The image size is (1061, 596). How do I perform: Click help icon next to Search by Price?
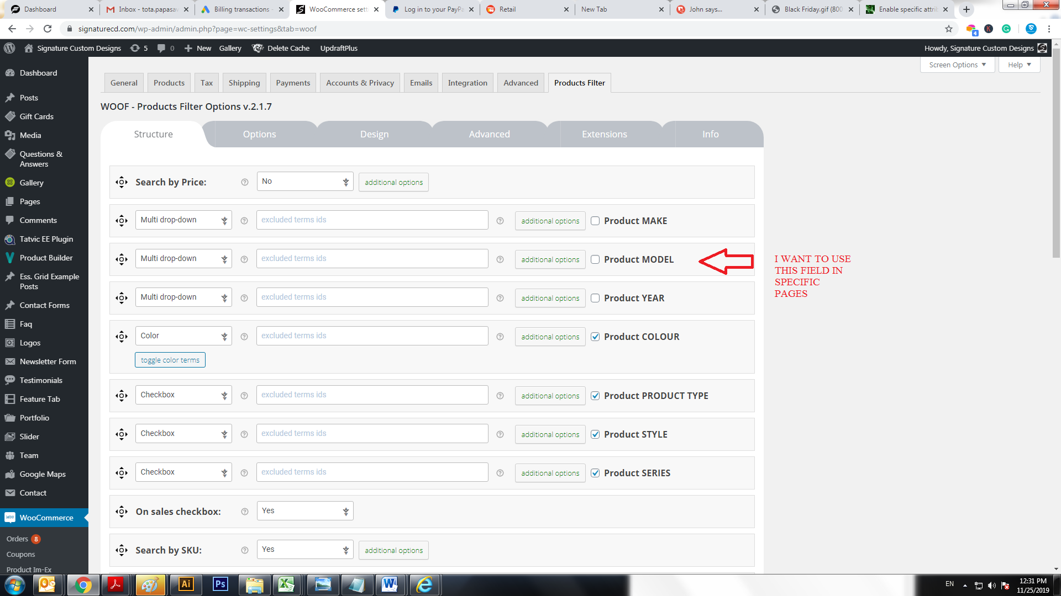pos(245,182)
